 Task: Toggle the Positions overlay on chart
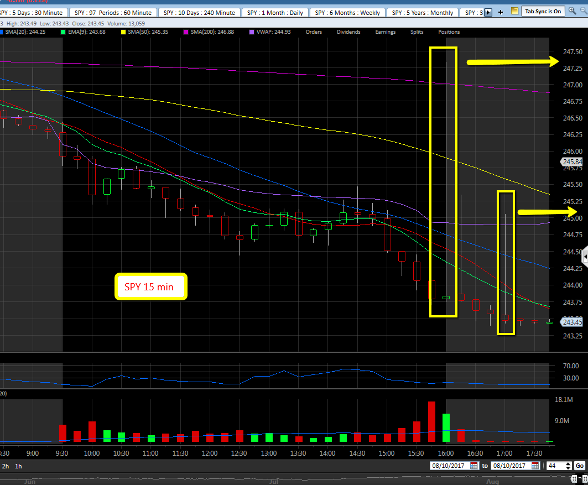pyautogui.click(x=449, y=32)
